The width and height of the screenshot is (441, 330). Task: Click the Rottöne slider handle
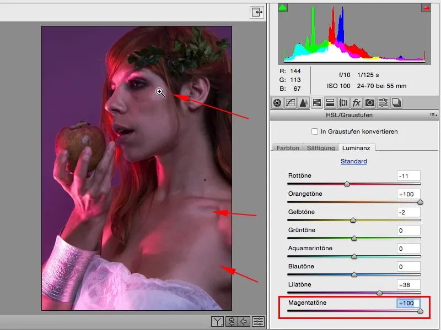click(347, 184)
